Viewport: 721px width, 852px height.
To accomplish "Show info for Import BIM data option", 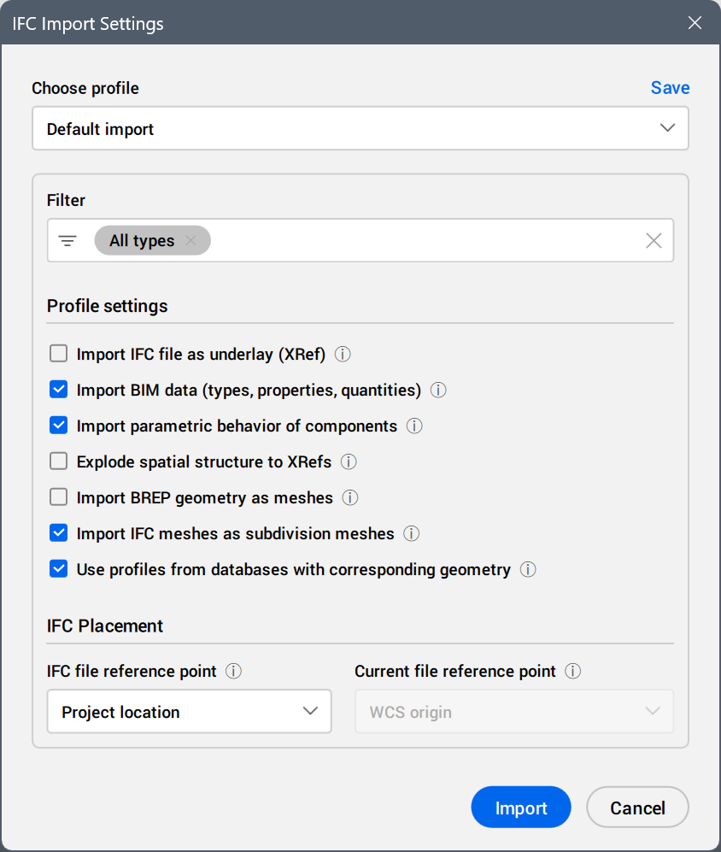I will 438,391.
